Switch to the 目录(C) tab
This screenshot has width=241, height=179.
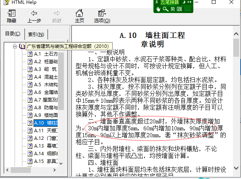click(13, 34)
